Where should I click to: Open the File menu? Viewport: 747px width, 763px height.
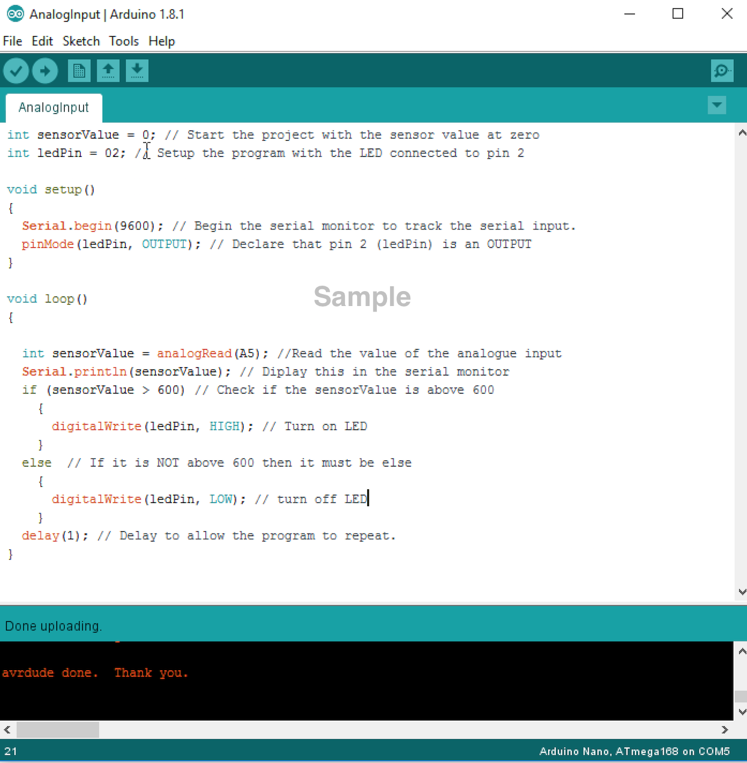pyautogui.click(x=13, y=41)
